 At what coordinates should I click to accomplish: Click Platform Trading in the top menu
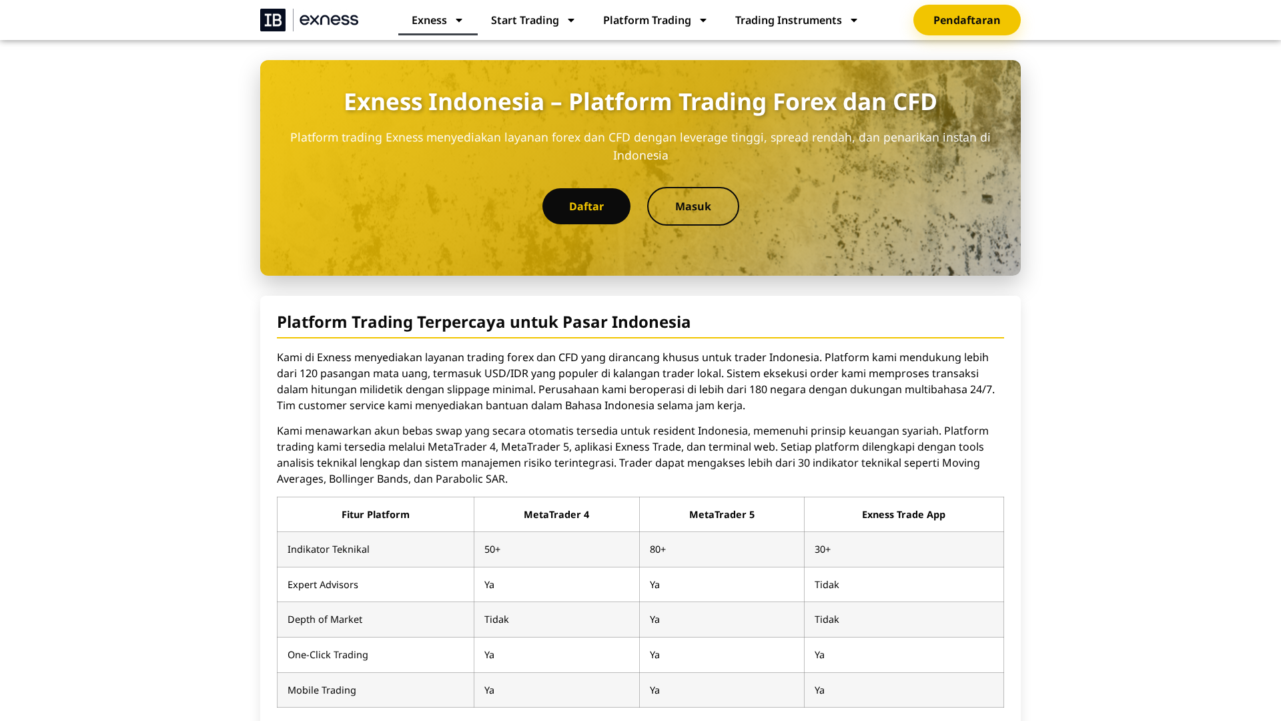pos(647,20)
